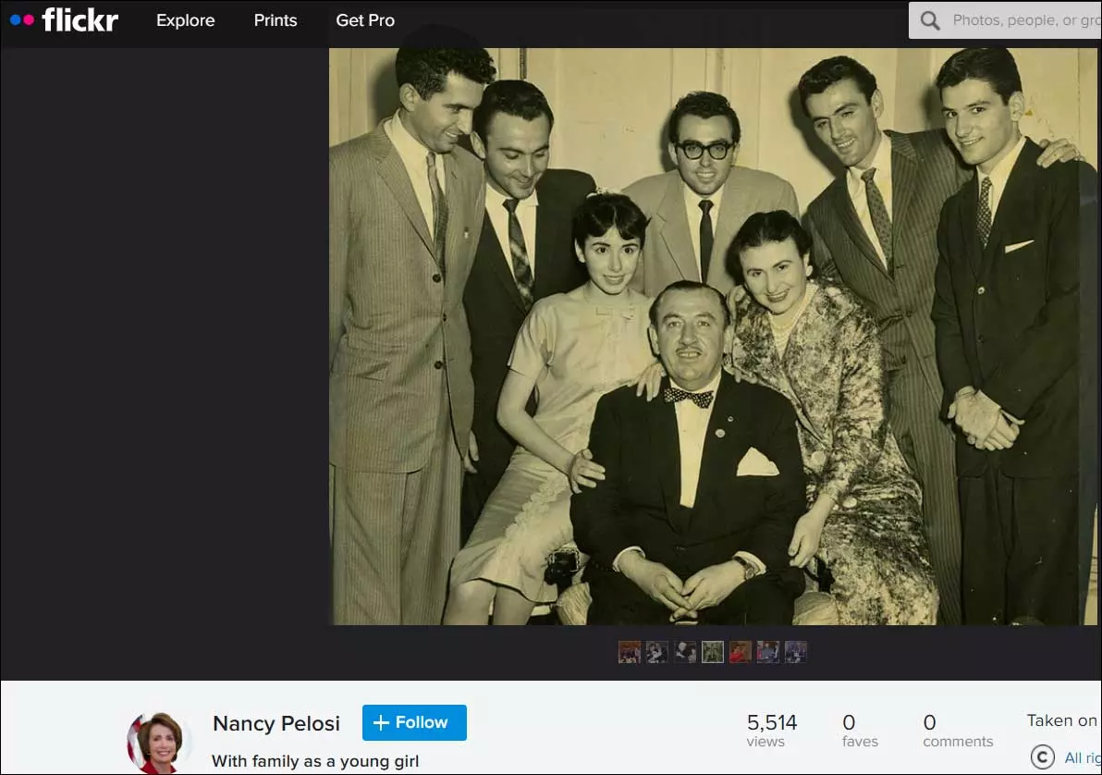The image size is (1102, 775).
Task: Click the Flickr logo
Action: 64,19
